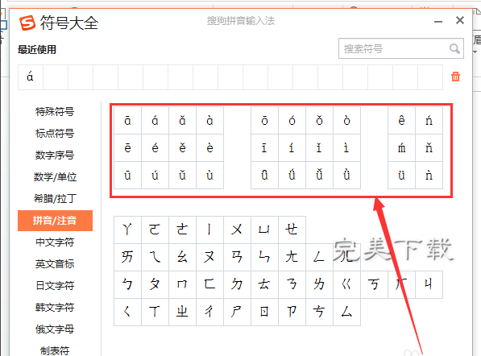The height and width of the screenshot is (356, 481).
Task: Insert pinyin symbol ń
Action: click(x=429, y=121)
